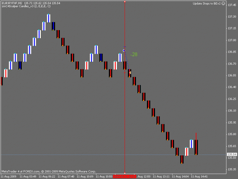
Task: Click the 137.30 price axis label
Action: click(x=232, y=16)
